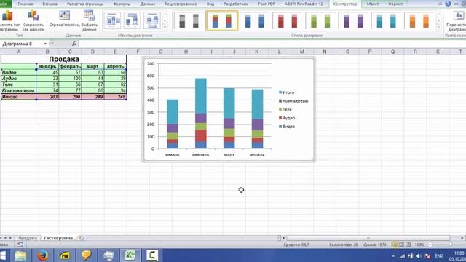The height and width of the screenshot is (262, 466).
Task: Click Save As Template icon
Action: coord(33,16)
